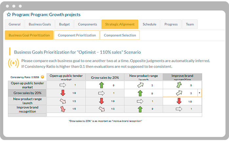Click the Strategic Alignment tab
This screenshot has height=141, width=229.
120,24
